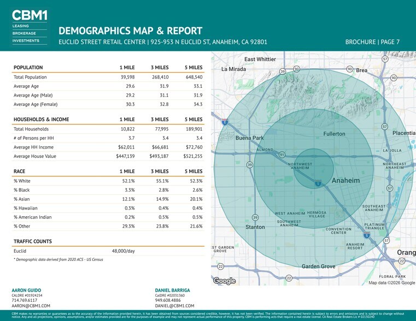416x321 pixels.
Task: Click the Route 91 highway shield
Action: [282, 155]
